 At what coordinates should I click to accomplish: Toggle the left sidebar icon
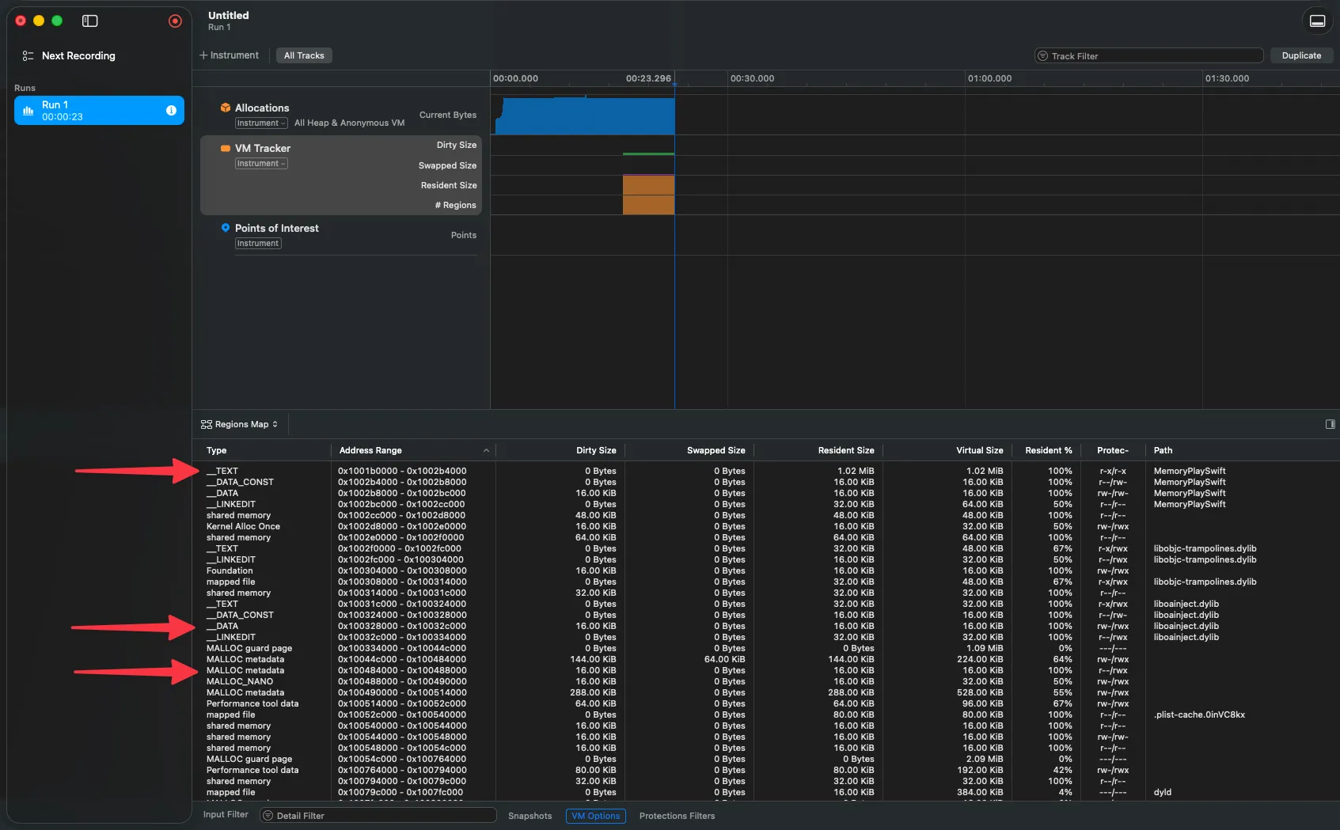click(x=89, y=21)
